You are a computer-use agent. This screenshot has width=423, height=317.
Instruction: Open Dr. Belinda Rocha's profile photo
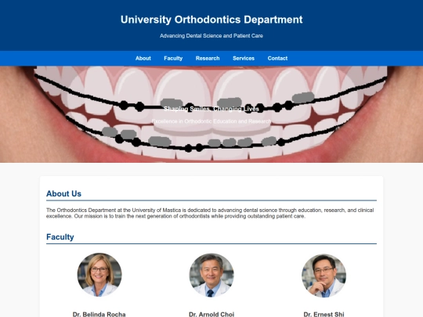(99, 275)
